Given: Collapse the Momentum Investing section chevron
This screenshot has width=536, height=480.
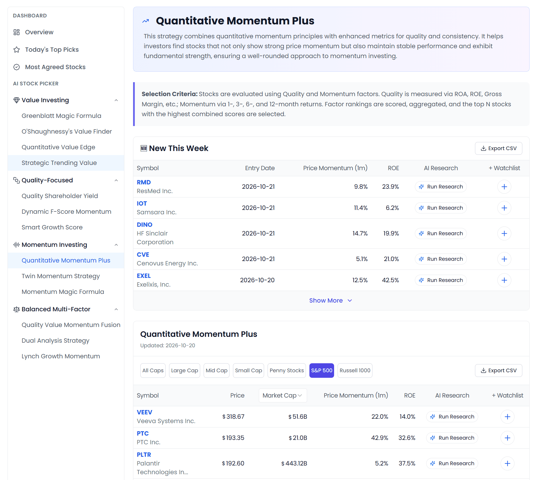Looking at the screenshot, I should (x=116, y=245).
